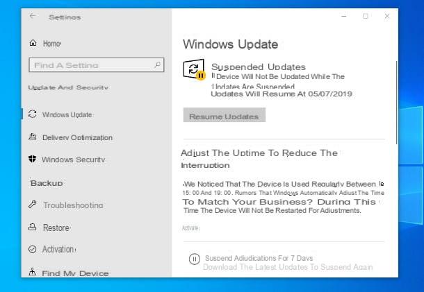
Task: Click the Windows Security shield icon
Action: pos(32,159)
